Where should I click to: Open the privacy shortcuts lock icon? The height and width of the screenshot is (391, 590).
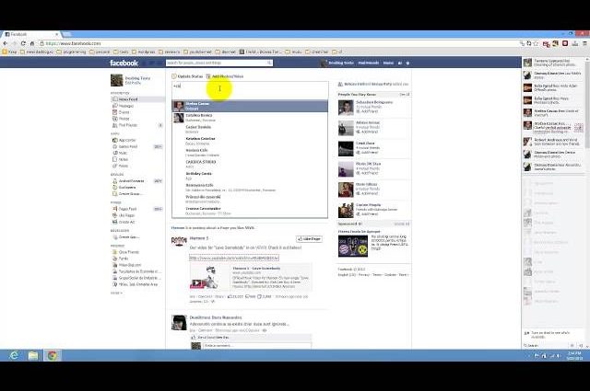[x=400, y=63]
